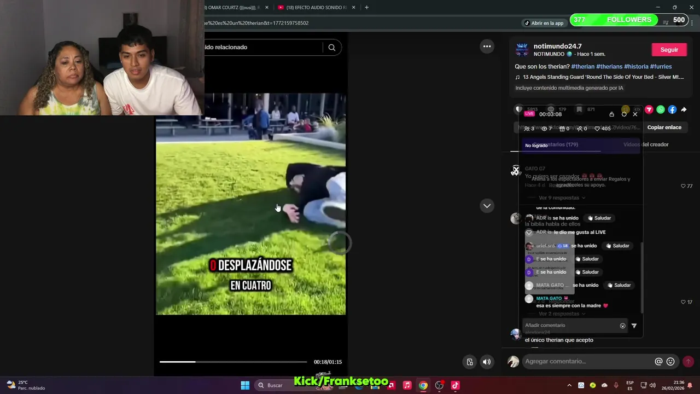The width and height of the screenshot is (700, 394).
Task: Seek on the video progress bar
Action: tap(233, 362)
